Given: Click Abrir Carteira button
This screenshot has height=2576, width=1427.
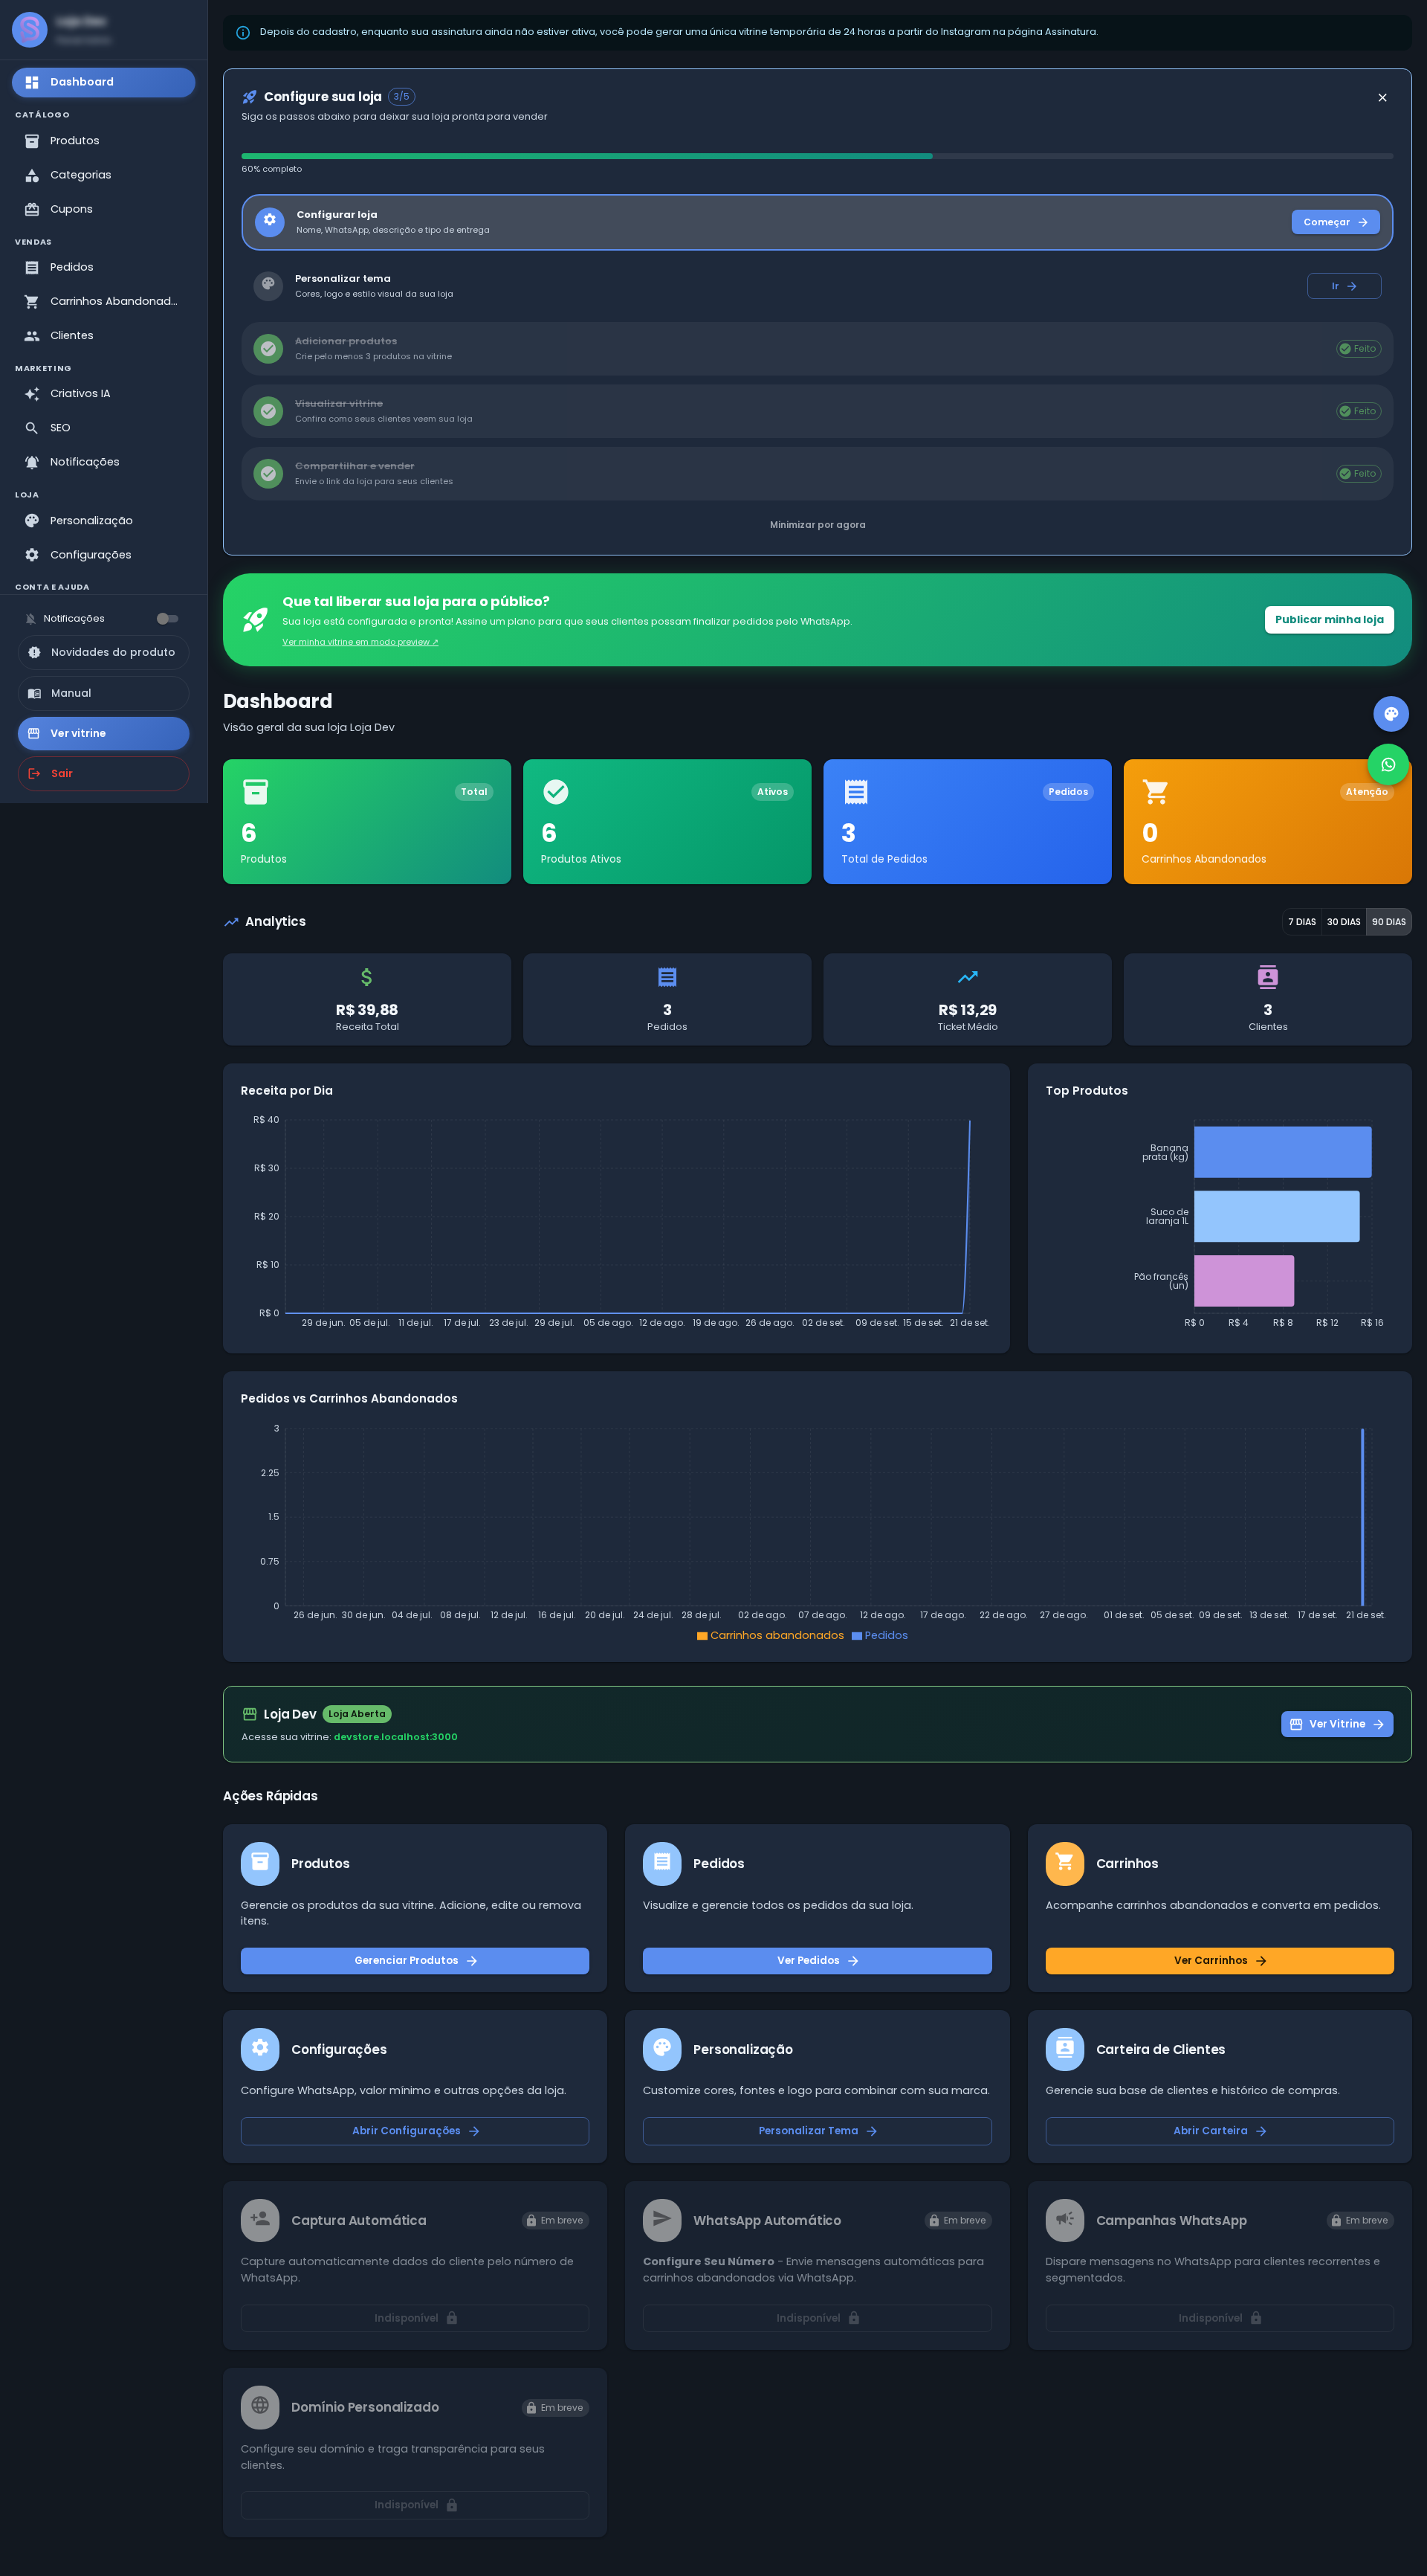Looking at the screenshot, I should coord(1219,2131).
